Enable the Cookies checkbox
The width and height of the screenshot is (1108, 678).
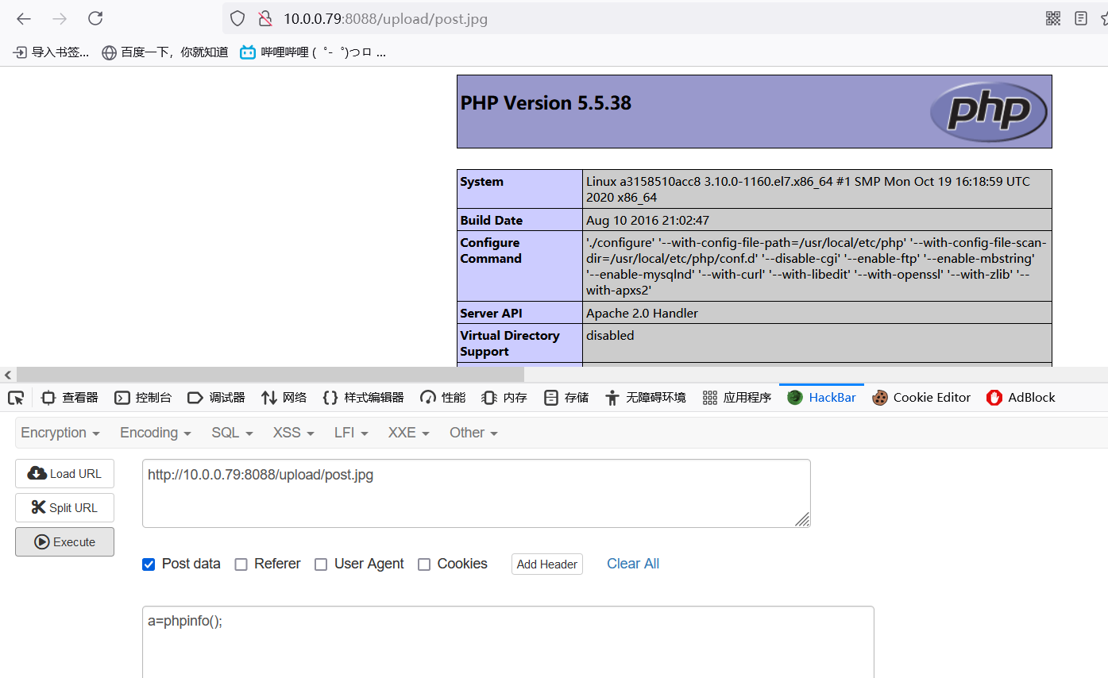[x=424, y=564]
